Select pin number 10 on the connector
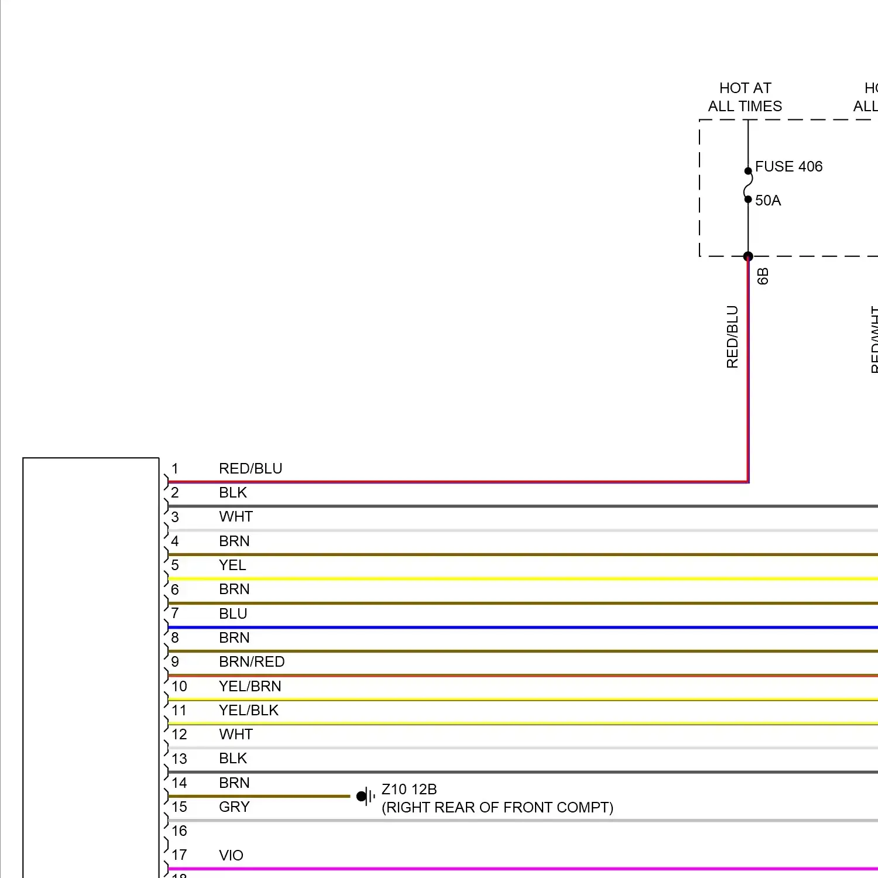This screenshot has height=878, width=878. click(179, 687)
